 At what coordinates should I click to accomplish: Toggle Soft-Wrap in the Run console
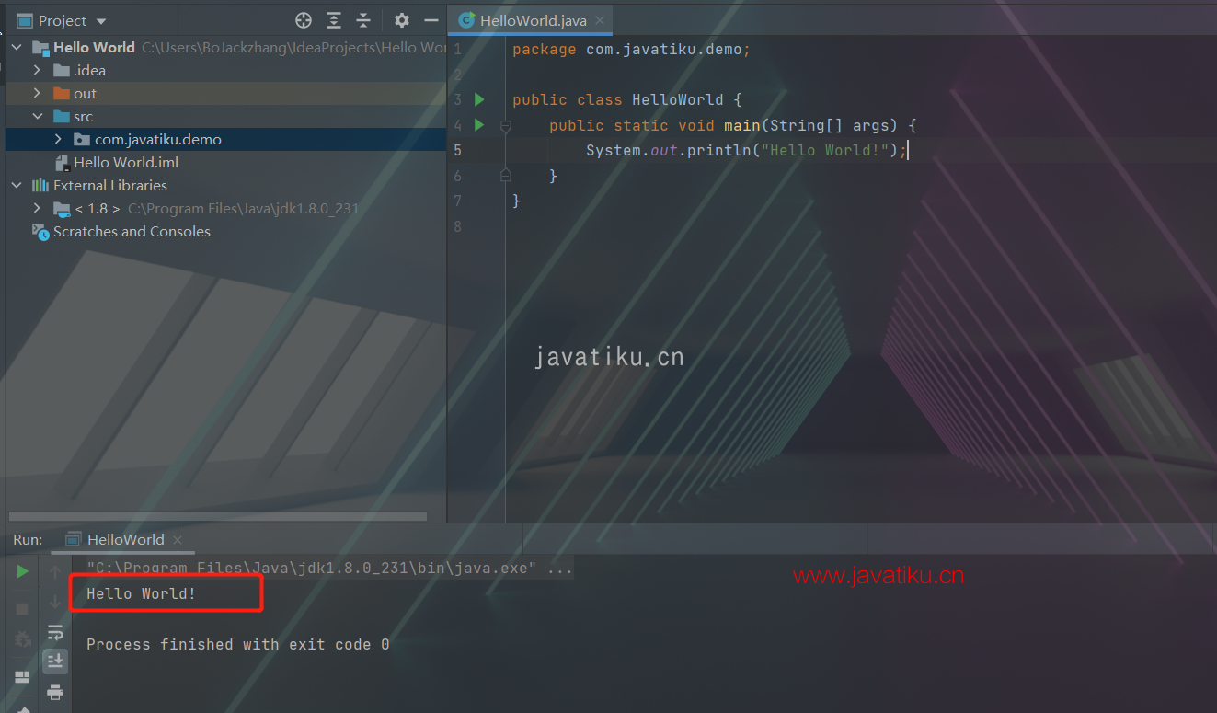55,632
